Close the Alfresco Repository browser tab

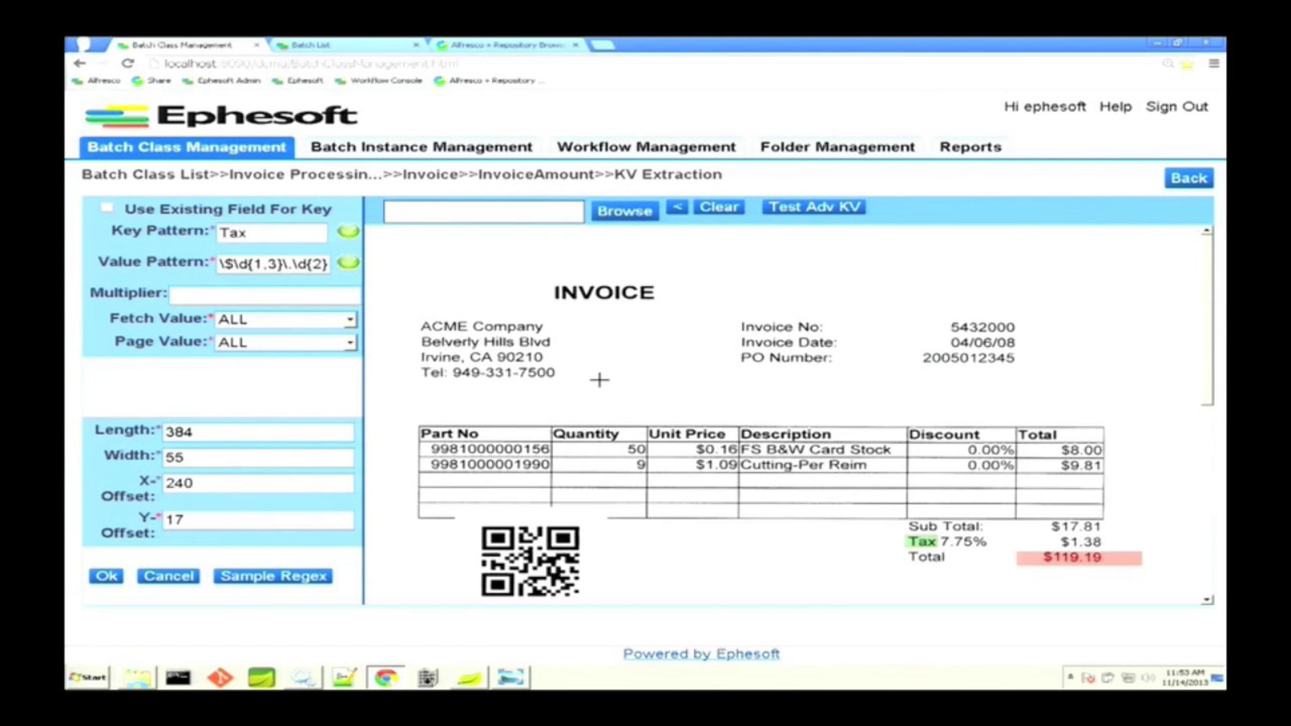576,45
